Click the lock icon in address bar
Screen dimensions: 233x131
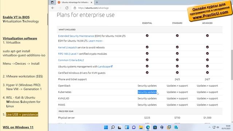click(75, 8)
